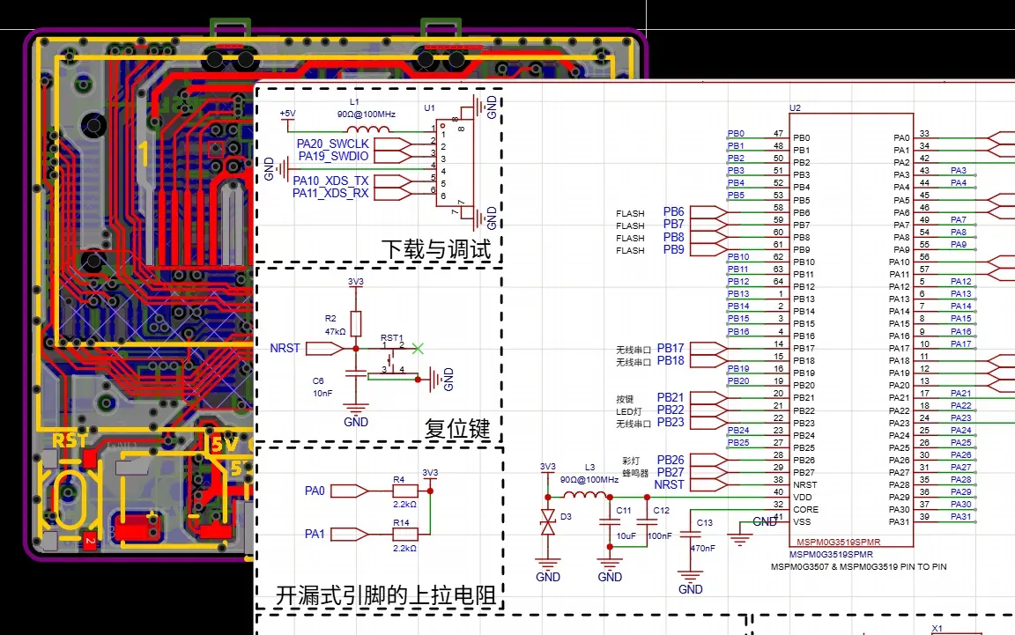Screen dimensions: 1015x635
Task: Select the L3 inductor symbol
Action: (585, 495)
